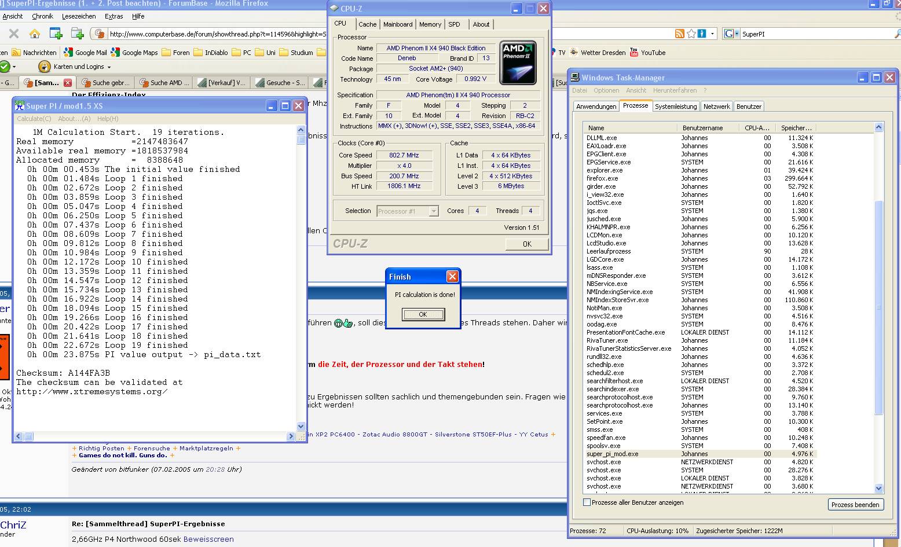Switch to the Cache tab in CPU-Z
901x547 pixels.
(367, 24)
